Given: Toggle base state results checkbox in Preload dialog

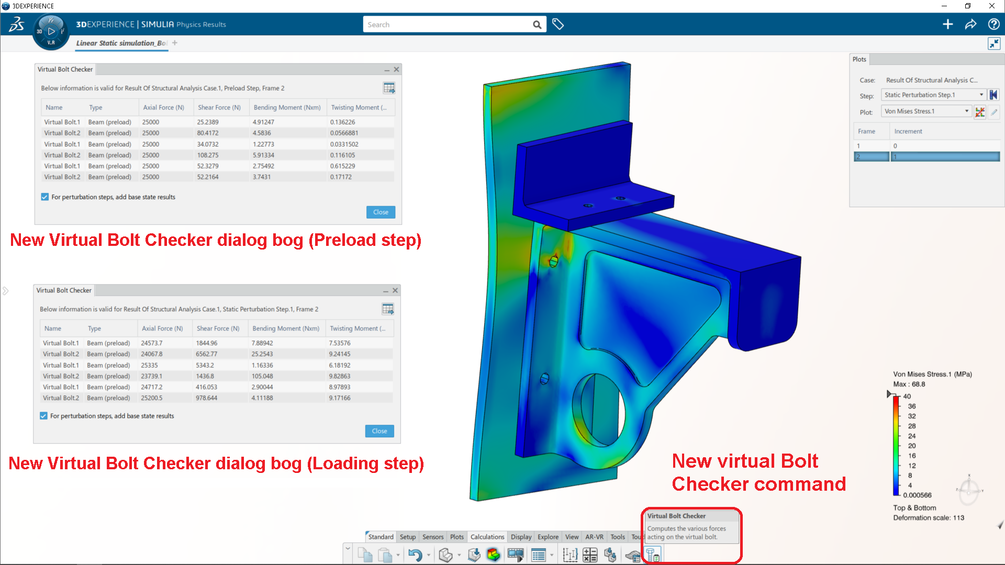Looking at the screenshot, I should click(45, 197).
